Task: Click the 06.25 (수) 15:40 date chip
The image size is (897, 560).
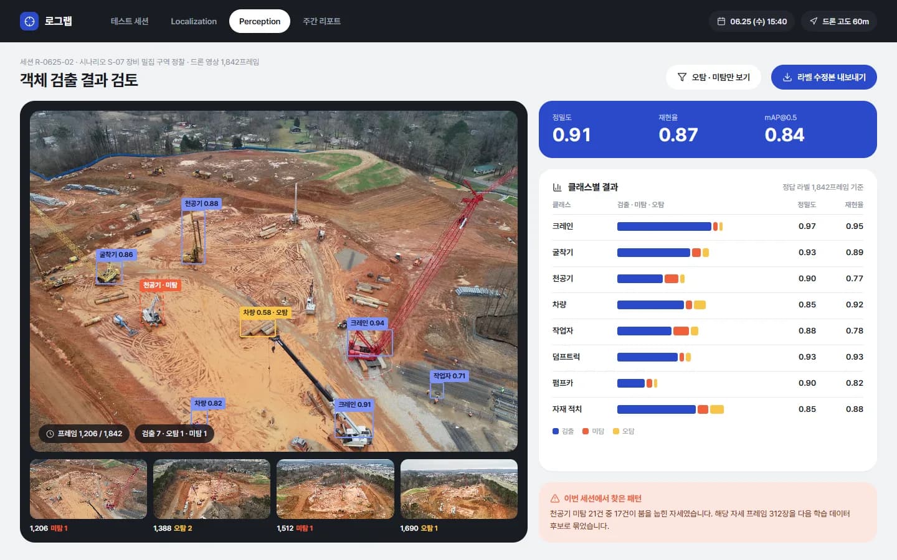Action: click(x=752, y=21)
